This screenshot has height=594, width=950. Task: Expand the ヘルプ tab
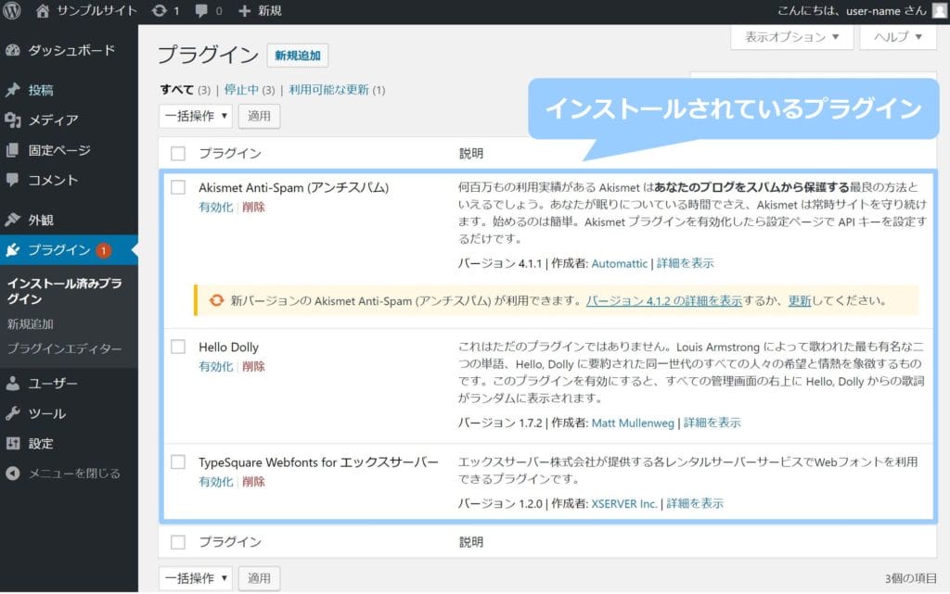tap(897, 37)
